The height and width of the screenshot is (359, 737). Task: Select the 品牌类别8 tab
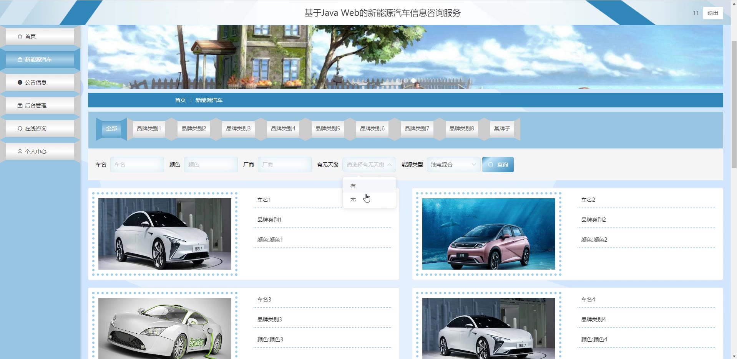point(461,128)
